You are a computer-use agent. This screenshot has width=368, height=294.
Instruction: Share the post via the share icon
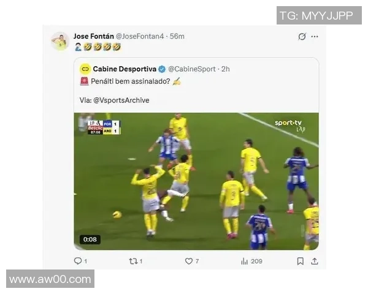pyautogui.click(x=315, y=261)
